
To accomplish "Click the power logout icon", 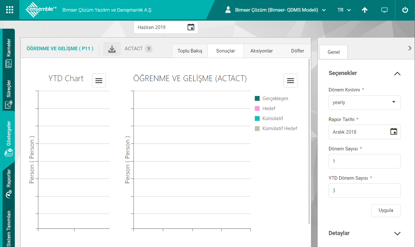I will [x=405, y=10].
